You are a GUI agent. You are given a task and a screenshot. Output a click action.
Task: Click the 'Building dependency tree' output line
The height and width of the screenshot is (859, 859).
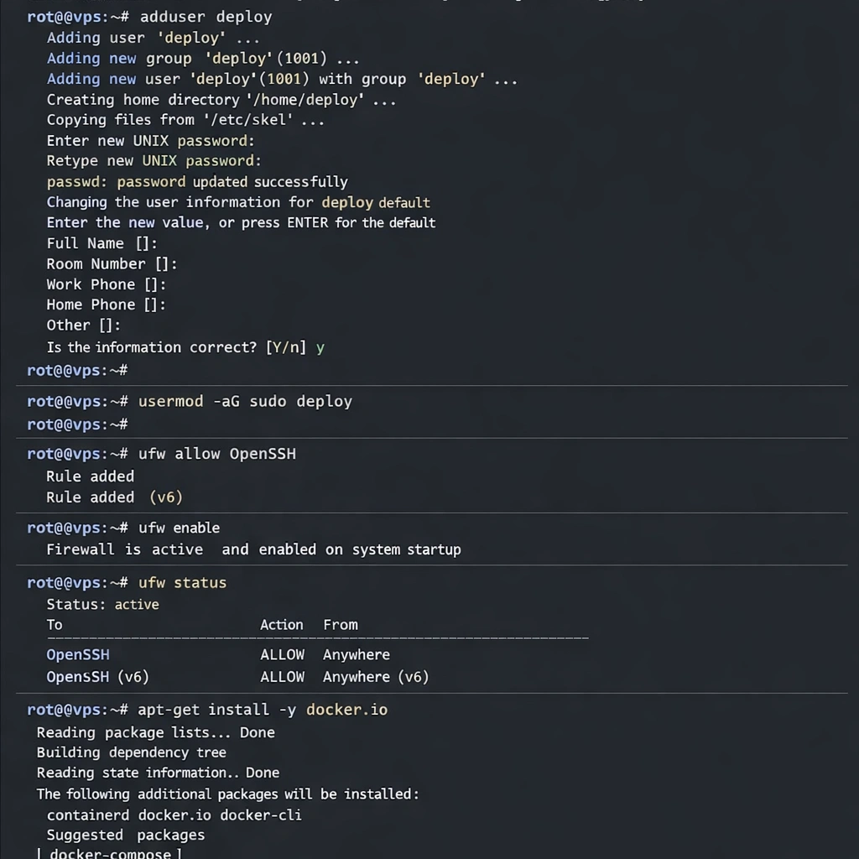[131, 752]
